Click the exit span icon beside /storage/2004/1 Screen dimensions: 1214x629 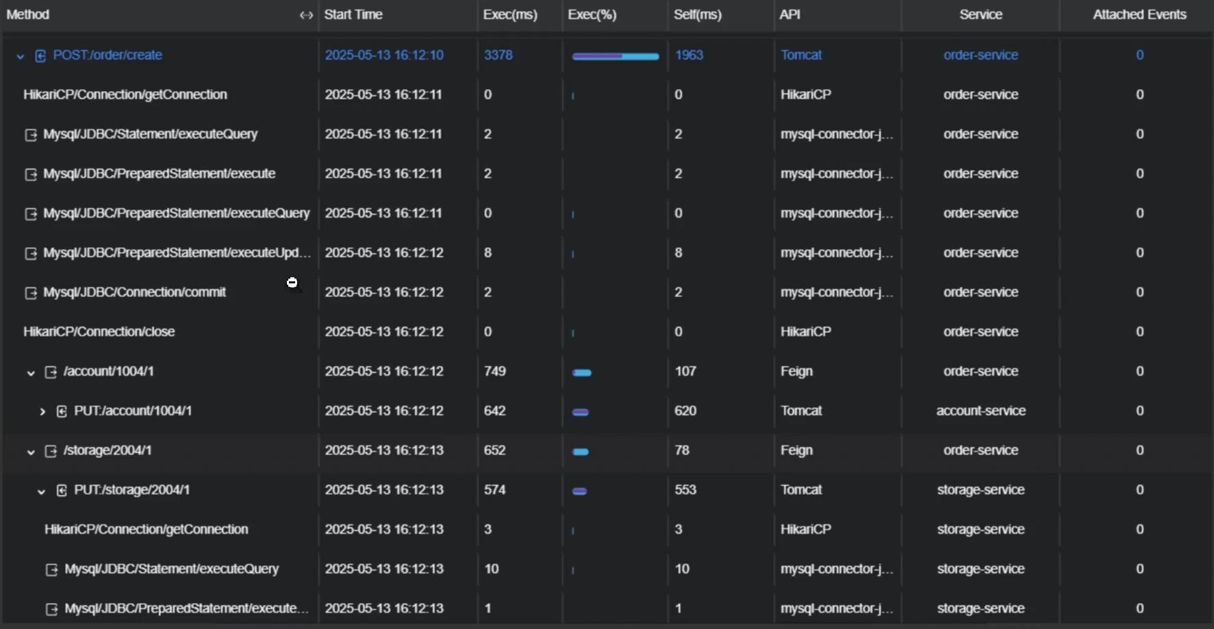point(51,451)
